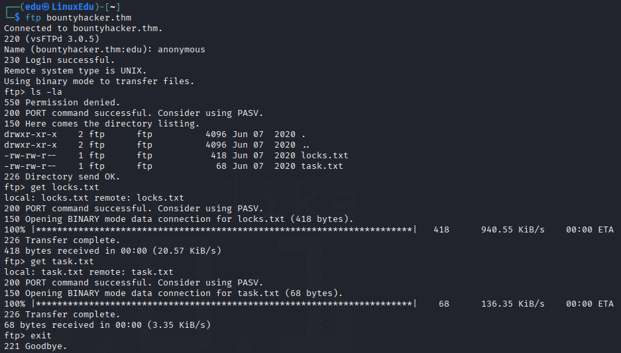Image resolution: width=621 pixels, height=353 pixels.
Task: Click the 136.35 KiB/s transfer speed
Action: coord(512,304)
